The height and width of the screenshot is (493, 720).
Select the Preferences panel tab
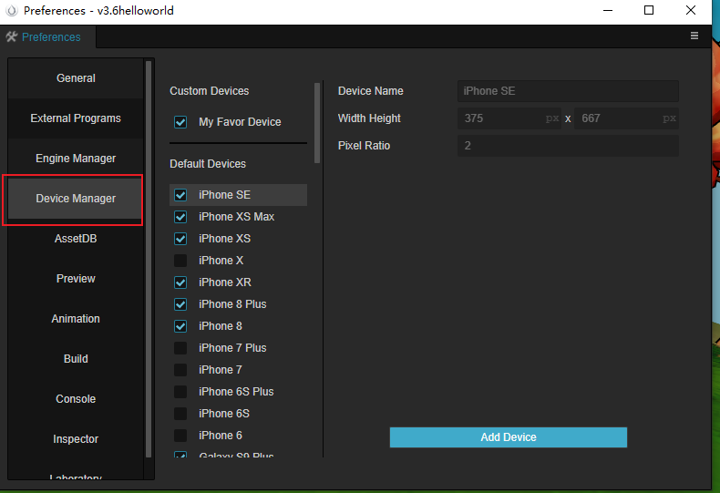point(48,36)
